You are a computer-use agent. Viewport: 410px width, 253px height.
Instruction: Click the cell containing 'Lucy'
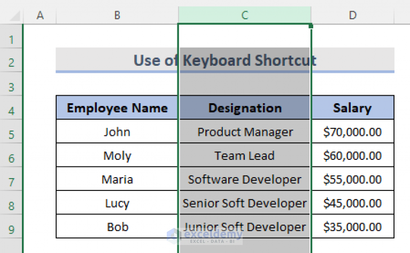117,203
